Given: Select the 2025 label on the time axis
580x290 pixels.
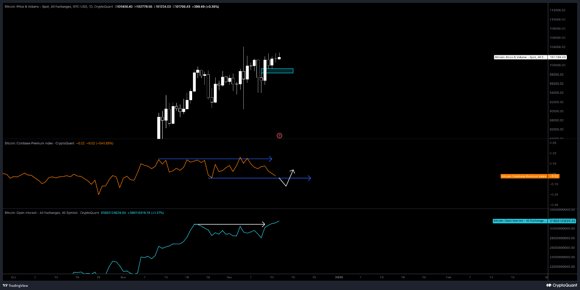Looking at the screenshot, I should click(x=339, y=277).
